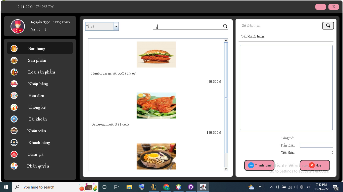Select the Hamburger gà sốt BBQ image
Screen dimensions: 343x192
[156, 54]
